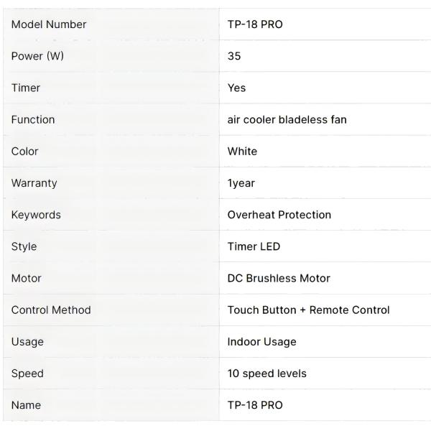This screenshot has width=431, height=431.
Task: Select the 10 speed levels value
Action: 267,374
